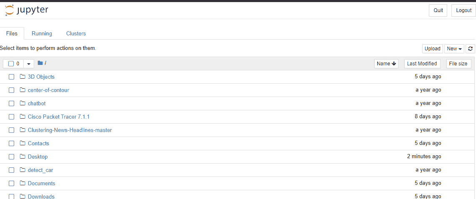Sort files by Last Modified
Image resolution: width=476 pixels, height=199 pixels.
(422, 64)
